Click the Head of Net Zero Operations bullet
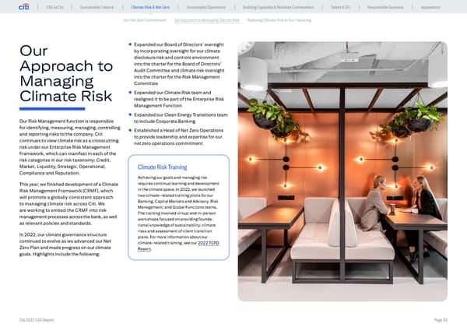467x331 pixels. click(180, 137)
